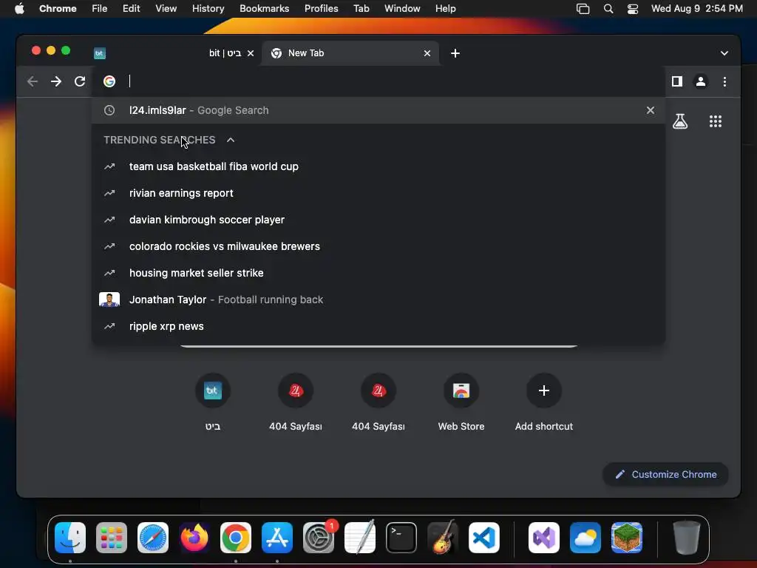Open the History menu
Screen dimensions: 757x568
point(208,8)
